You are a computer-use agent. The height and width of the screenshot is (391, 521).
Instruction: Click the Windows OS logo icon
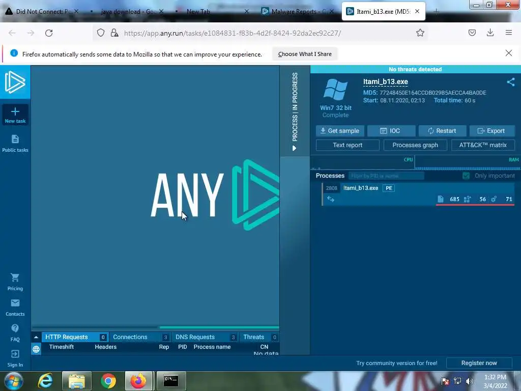pyautogui.click(x=335, y=90)
